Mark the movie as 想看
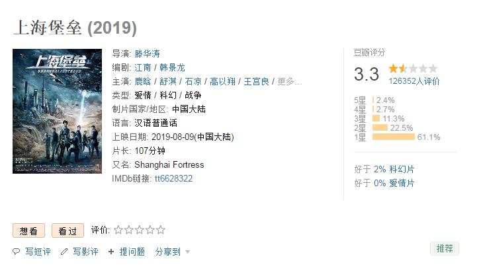Image resolution: width=485 pixels, height=276 pixels. click(x=28, y=230)
